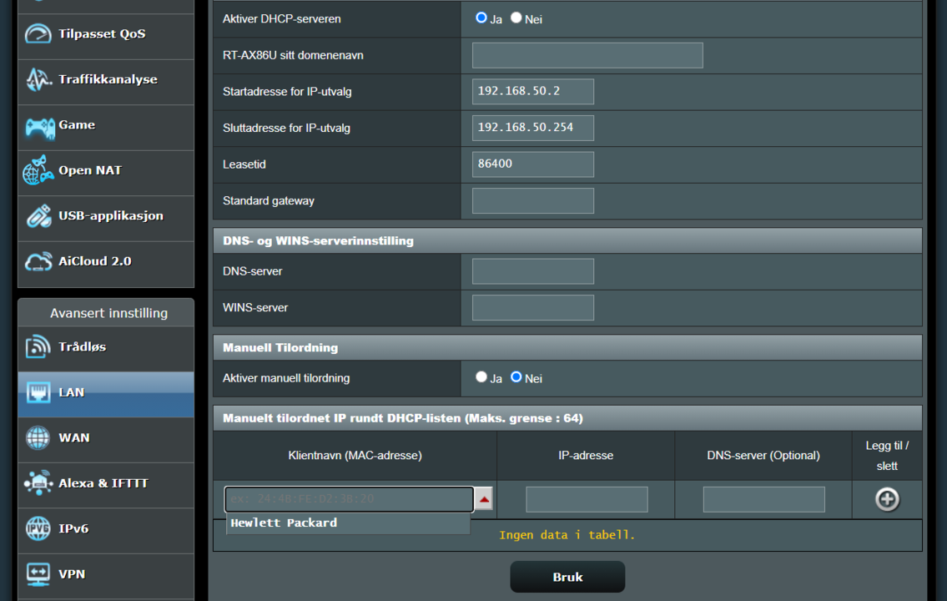Go to IPv6 menu label
This screenshot has height=601, width=947.
click(73, 528)
